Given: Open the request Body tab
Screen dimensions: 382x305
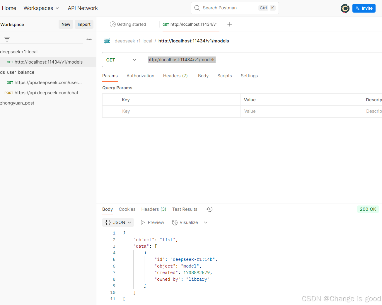Looking at the screenshot, I should coord(203,76).
